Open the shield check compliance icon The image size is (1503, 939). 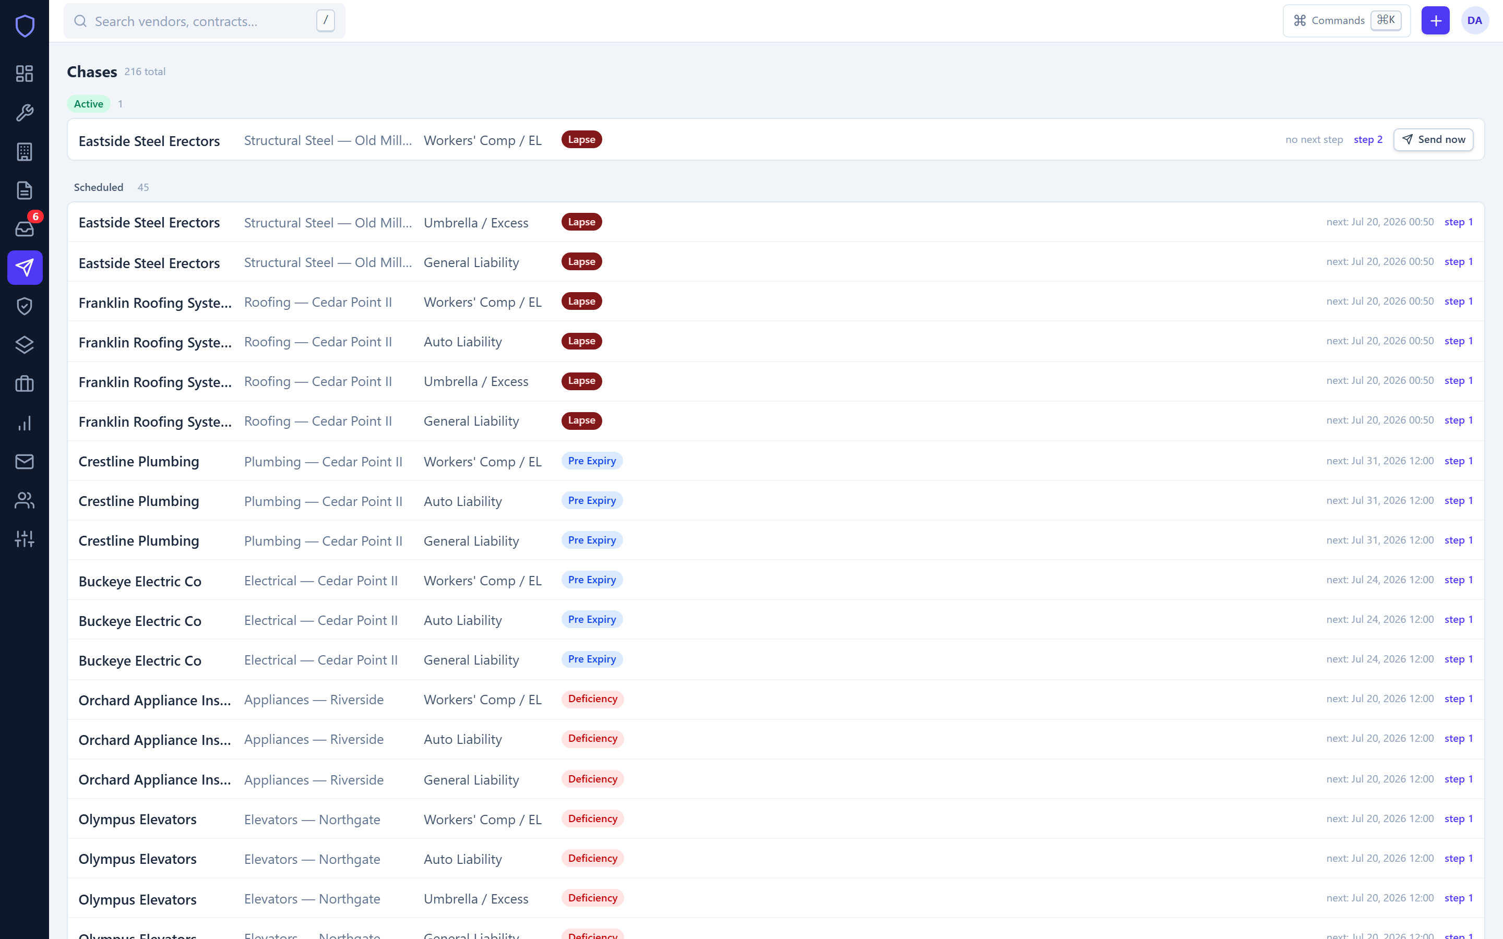pyautogui.click(x=25, y=306)
